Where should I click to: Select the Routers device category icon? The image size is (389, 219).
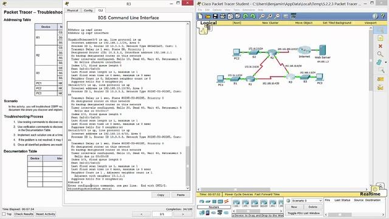click(x=202, y=201)
